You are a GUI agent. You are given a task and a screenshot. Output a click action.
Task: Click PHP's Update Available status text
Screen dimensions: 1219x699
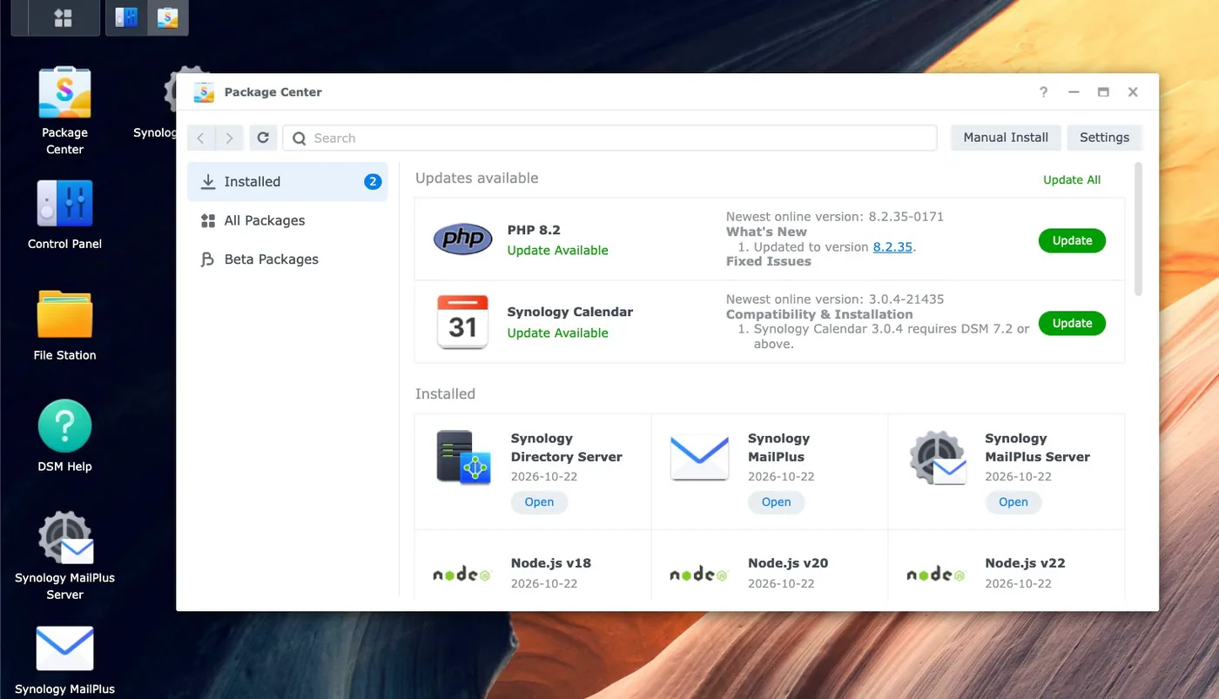click(x=558, y=251)
